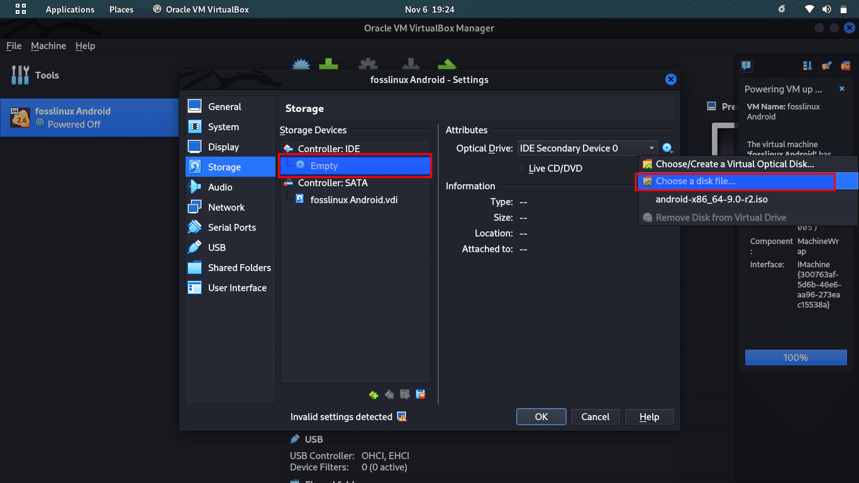Click the volume icon in system tray

(x=826, y=9)
